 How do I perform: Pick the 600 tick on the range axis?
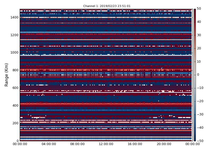click(x=15, y=88)
